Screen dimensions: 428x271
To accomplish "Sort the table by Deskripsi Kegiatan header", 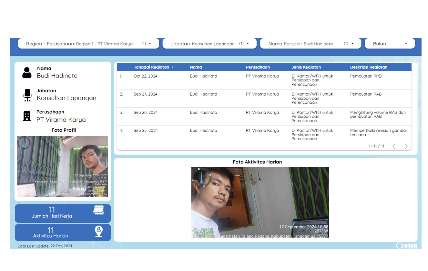I will 369,67.
